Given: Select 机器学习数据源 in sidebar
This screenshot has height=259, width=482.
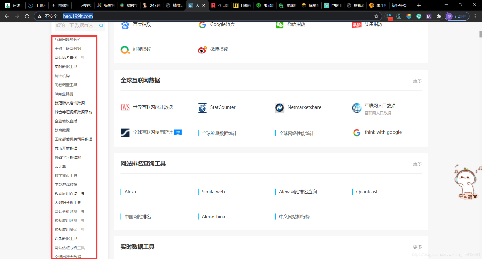Looking at the screenshot, I should click(68, 157).
